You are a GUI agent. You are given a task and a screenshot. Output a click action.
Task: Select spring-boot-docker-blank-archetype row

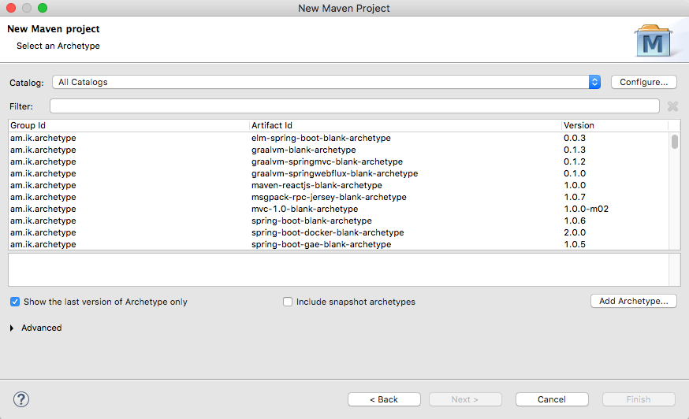[338, 233]
